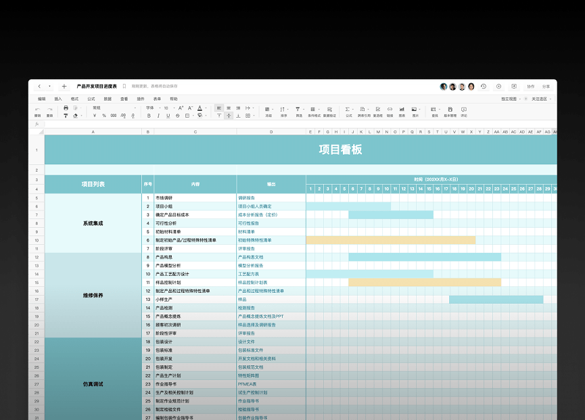The width and height of the screenshot is (585, 420).
Task: Open the 编辑 menu
Action: pos(41,99)
